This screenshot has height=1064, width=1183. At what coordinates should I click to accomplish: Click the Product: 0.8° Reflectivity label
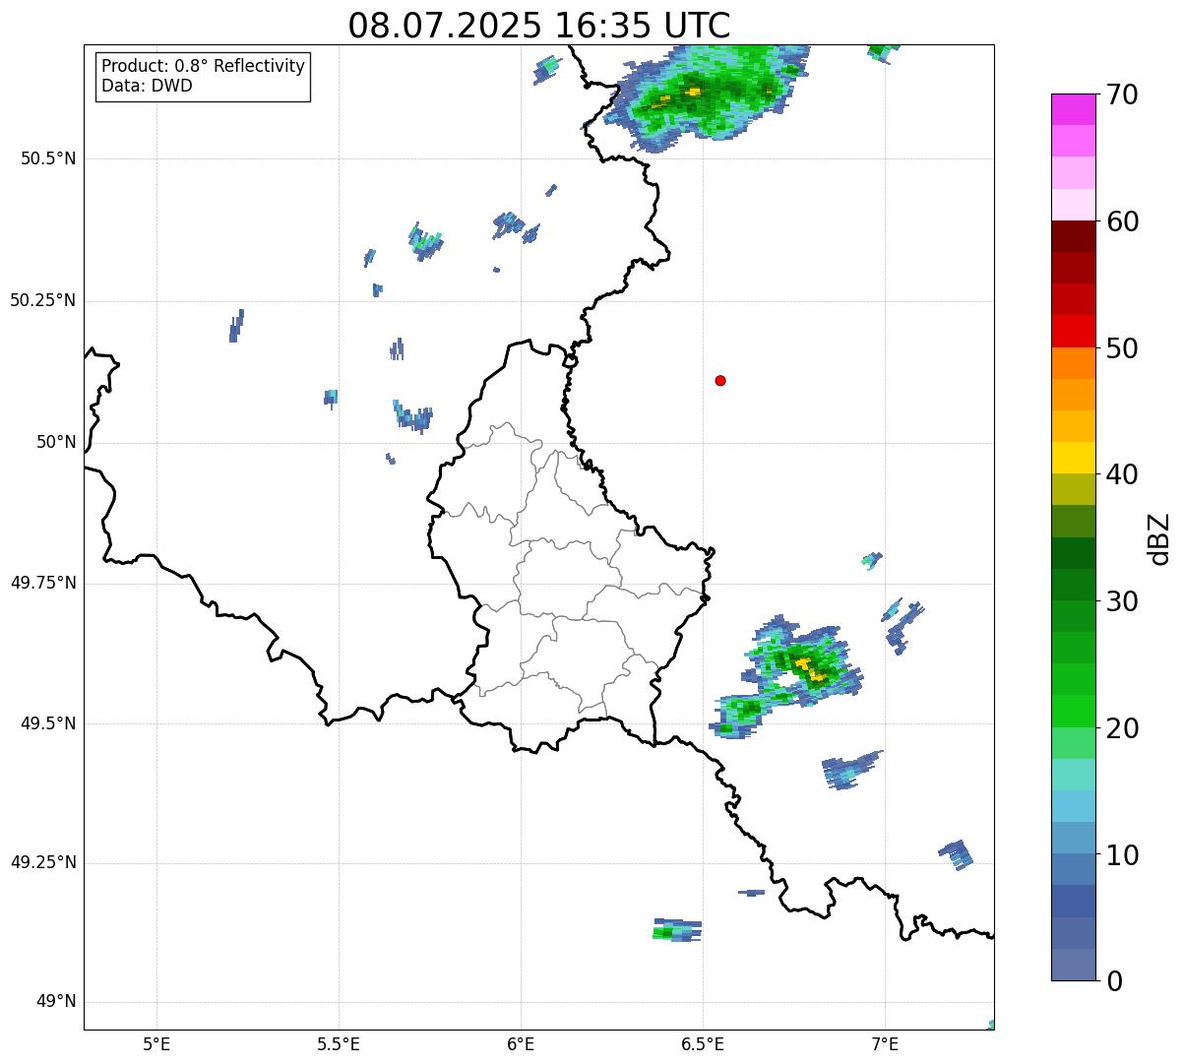click(204, 66)
